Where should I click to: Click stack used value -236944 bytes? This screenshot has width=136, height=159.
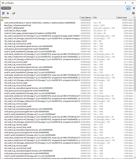coord(127,23)
